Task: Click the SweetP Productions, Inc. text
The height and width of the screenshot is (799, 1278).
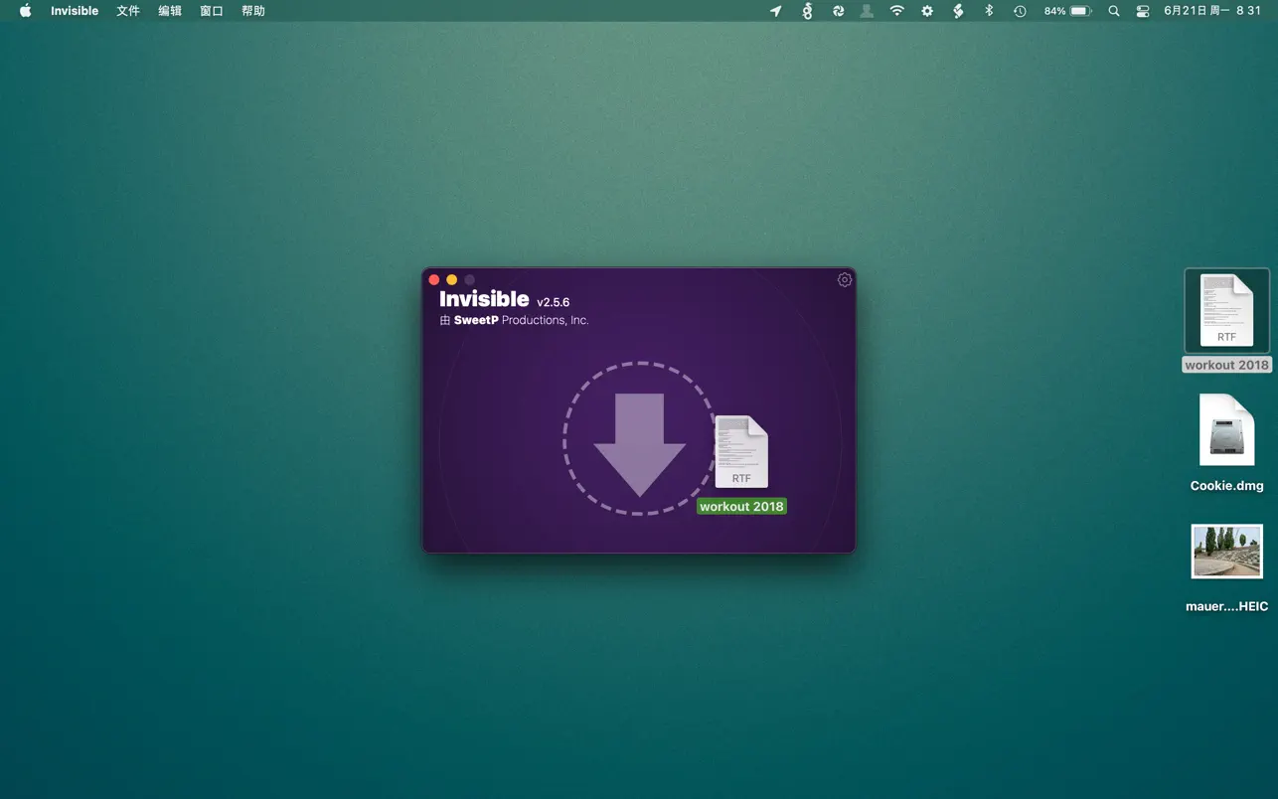Action: click(x=521, y=320)
